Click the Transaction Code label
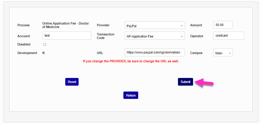 (105, 36)
